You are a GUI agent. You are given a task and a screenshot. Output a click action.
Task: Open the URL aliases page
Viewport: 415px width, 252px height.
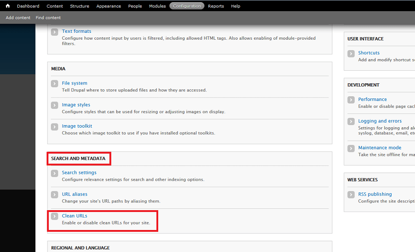(x=74, y=194)
